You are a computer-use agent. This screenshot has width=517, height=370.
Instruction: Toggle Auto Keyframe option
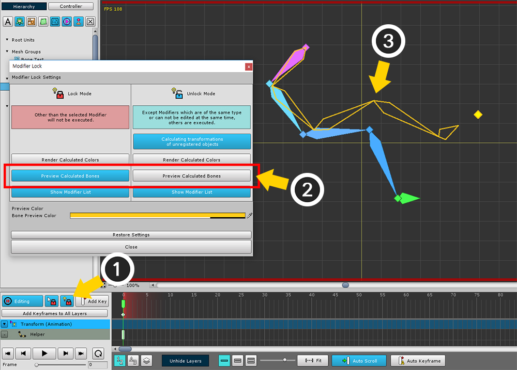(x=418, y=361)
